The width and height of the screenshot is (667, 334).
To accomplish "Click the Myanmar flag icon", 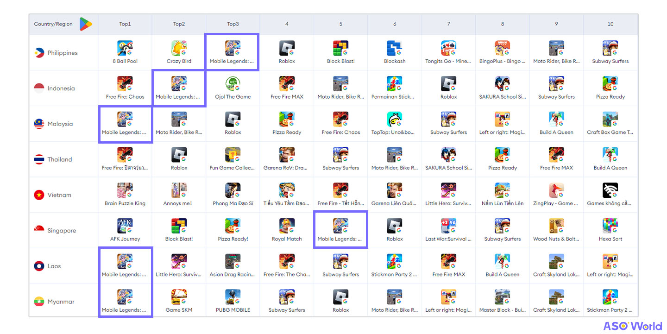I will click(39, 302).
